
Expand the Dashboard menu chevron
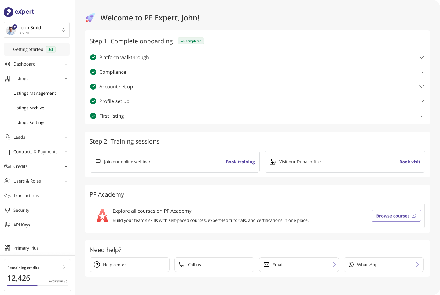coord(66,64)
